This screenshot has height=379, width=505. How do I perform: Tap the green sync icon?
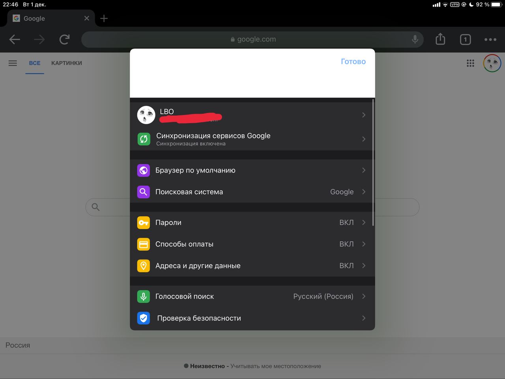pyautogui.click(x=144, y=139)
